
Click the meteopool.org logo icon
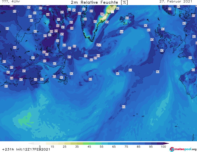[x=172, y=149]
